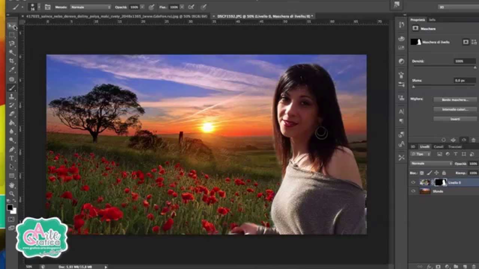The height and width of the screenshot is (269, 479).
Task: Toggle lock image pixels brush icon
Action: pos(429,173)
